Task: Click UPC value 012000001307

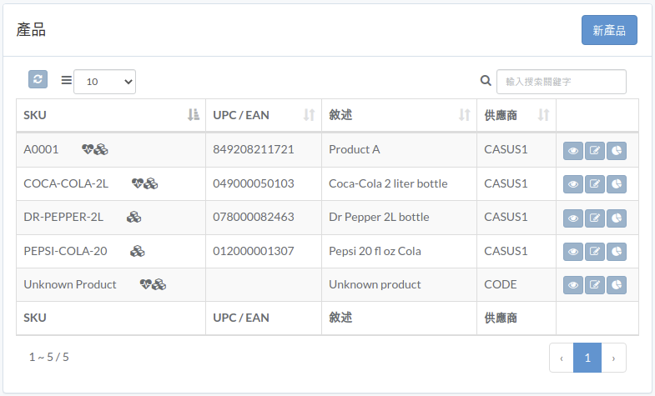Action: 254,251
